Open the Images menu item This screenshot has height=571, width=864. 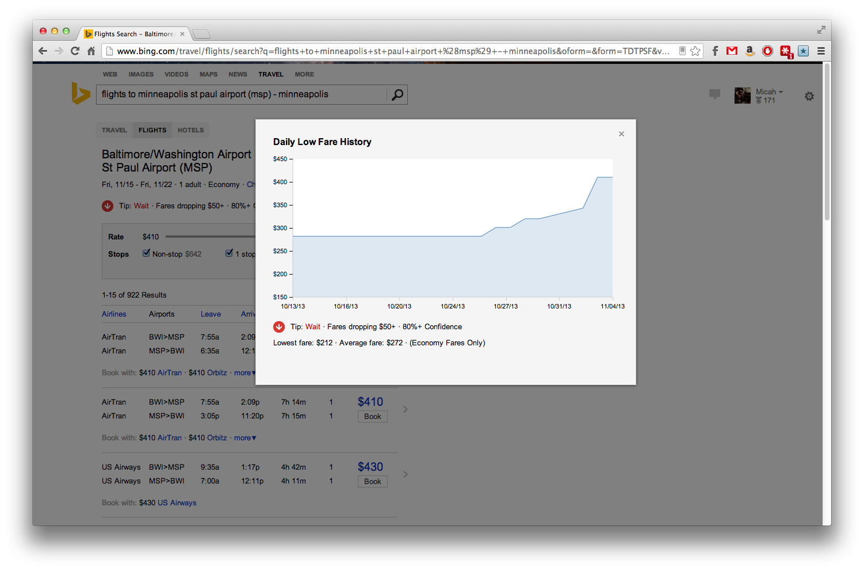tap(141, 74)
